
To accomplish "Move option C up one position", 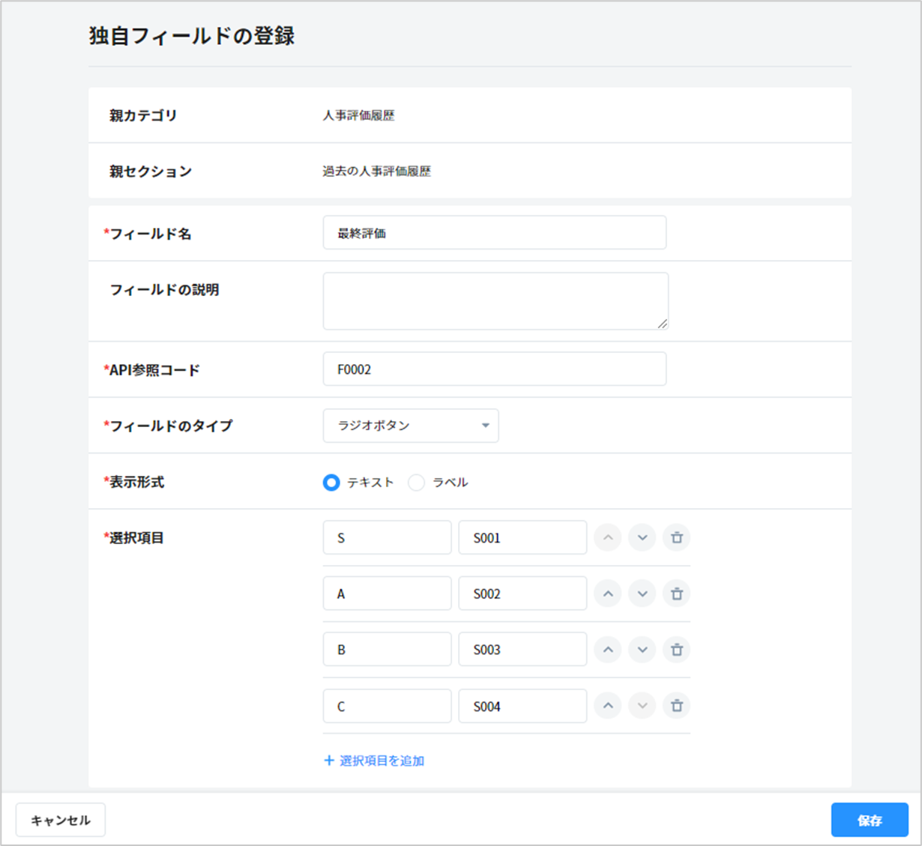I will 608,706.
